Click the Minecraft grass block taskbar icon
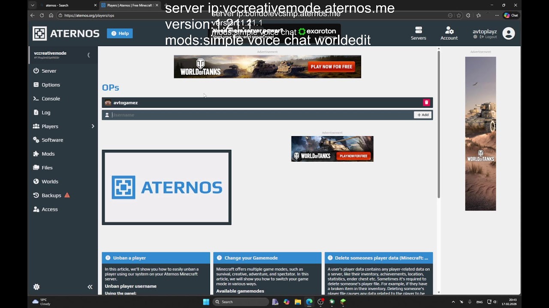 pyautogui.click(x=343, y=302)
